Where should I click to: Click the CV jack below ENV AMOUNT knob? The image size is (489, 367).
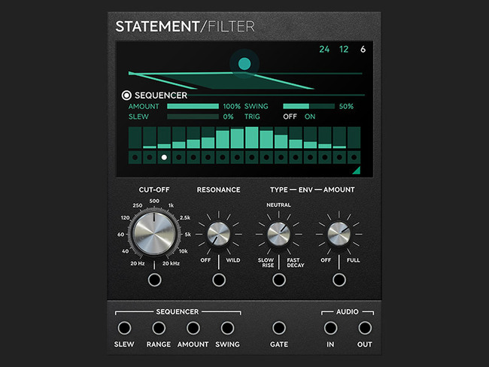click(339, 280)
